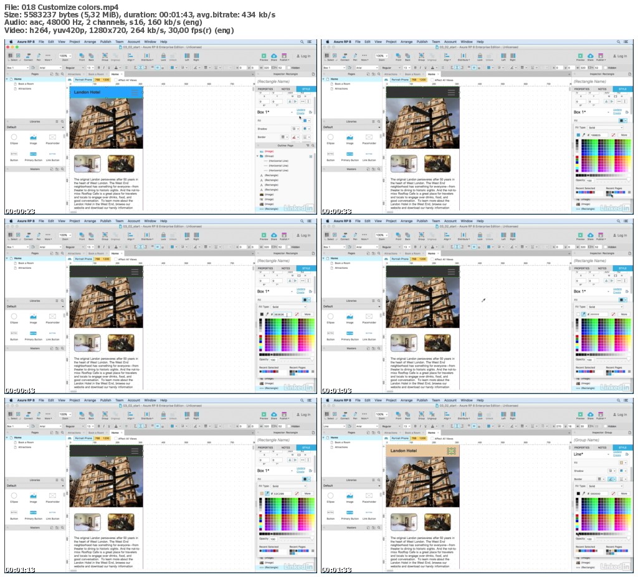This screenshot has width=638, height=577.
Task: Click the Update link in the 00:00:23 frame
Action: point(301,110)
